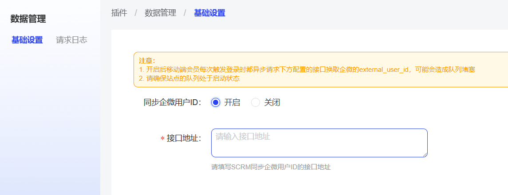Screen dimensions: 508x195
Task: Select the 基础设置 sidebar tab
Action: [27, 40]
